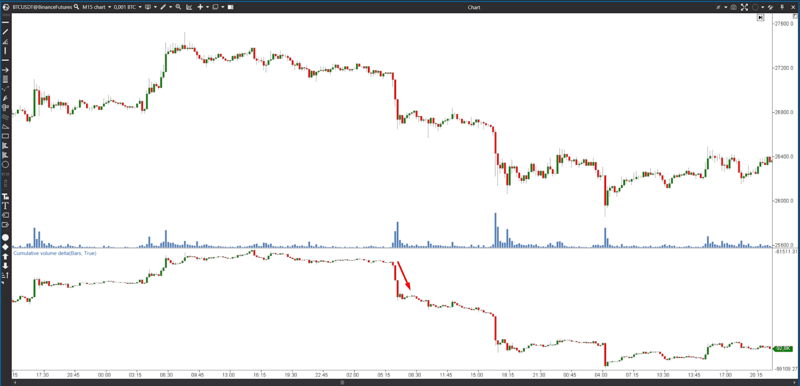Open the 0,001 BTC volume dropdown
Image resolution: width=800 pixels, height=386 pixels.
point(127,7)
